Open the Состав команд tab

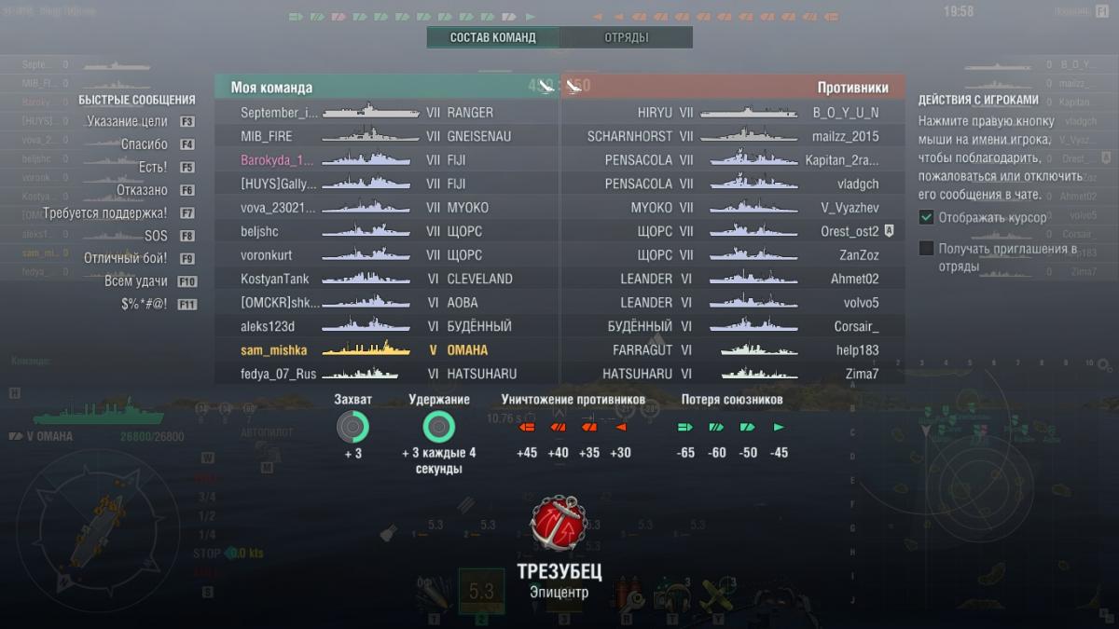click(x=493, y=37)
